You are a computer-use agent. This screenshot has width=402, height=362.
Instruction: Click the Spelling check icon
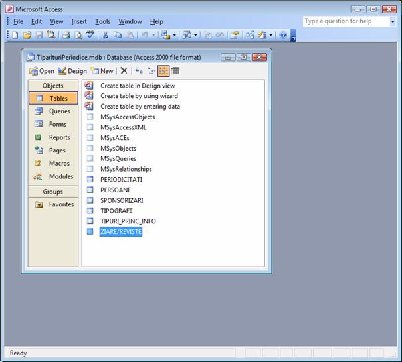pyautogui.click(x=90, y=34)
